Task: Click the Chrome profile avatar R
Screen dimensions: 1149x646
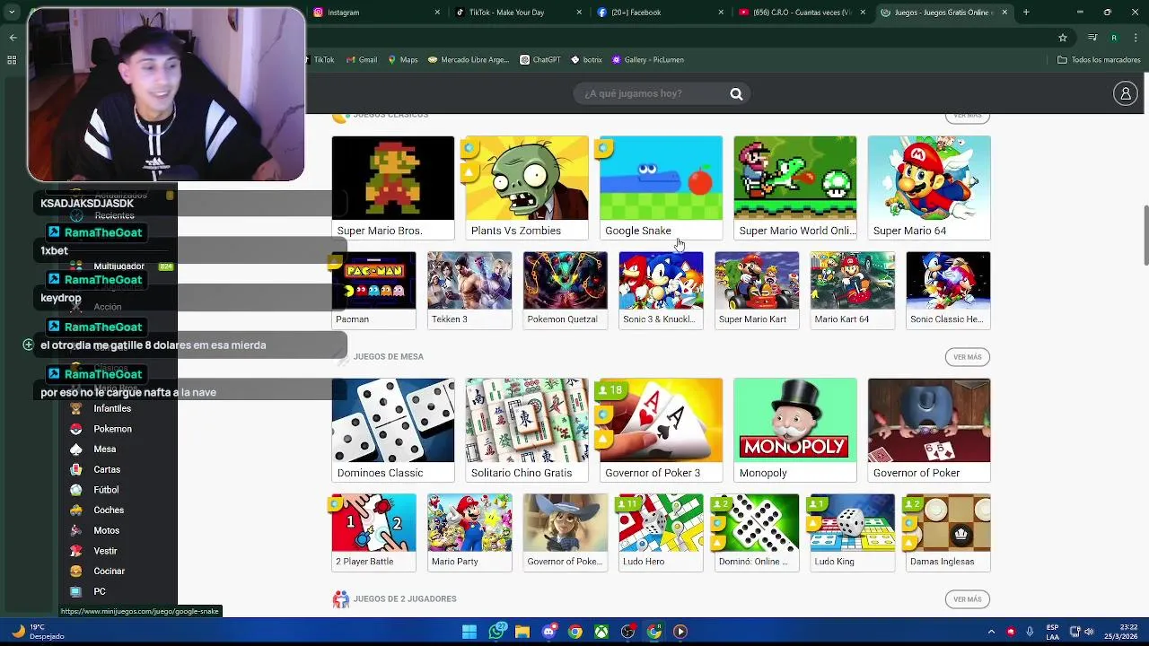Action: [x=1114, y=38]
